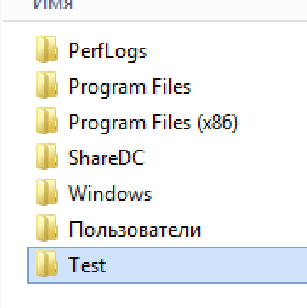Select the Program Files name label

pos(130,87)
